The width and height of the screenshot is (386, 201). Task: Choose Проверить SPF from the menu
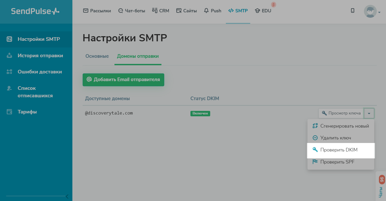tap(341, 162)
